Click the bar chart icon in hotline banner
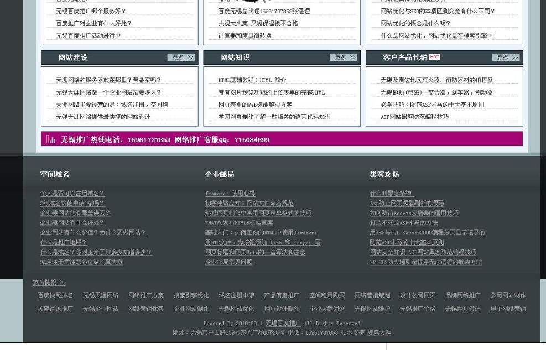 51,139
